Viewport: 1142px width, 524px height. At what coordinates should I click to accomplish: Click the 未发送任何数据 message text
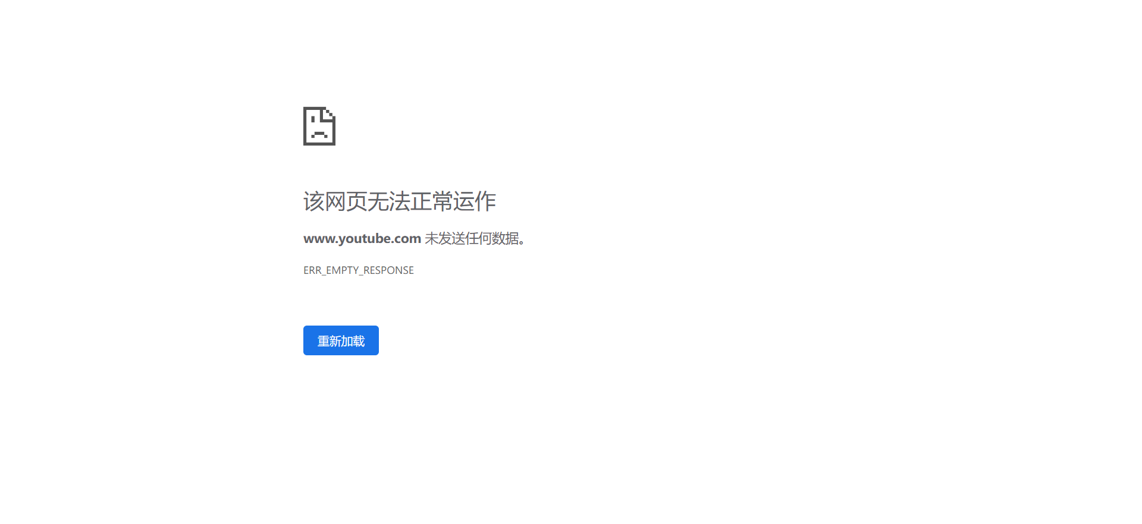point(475,238)
